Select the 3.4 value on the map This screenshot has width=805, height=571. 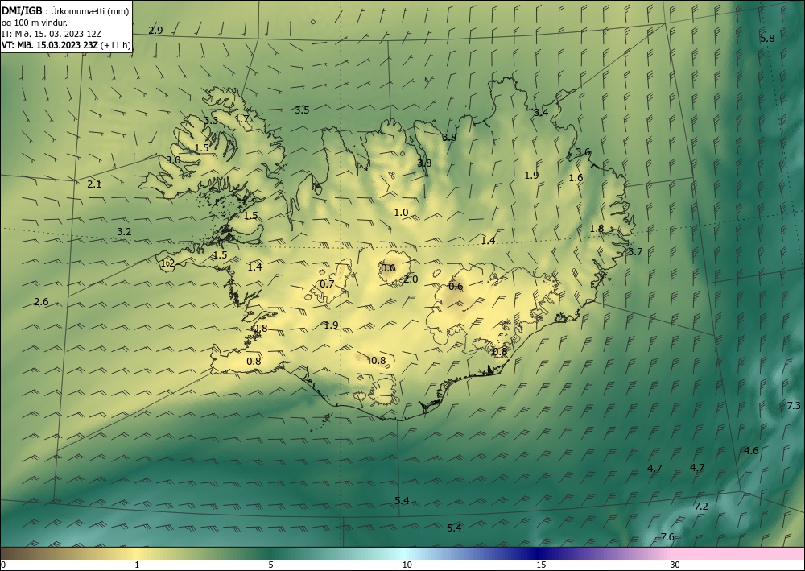click(x=541, y=113)
